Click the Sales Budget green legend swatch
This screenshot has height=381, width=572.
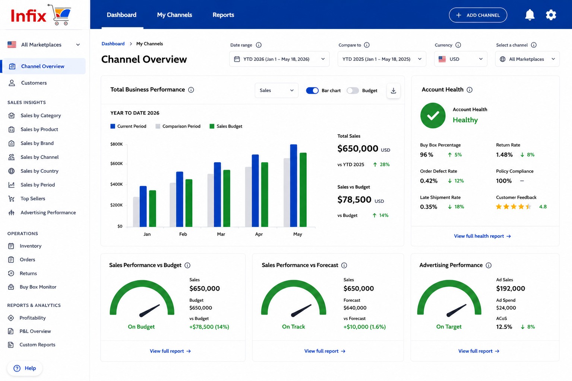click(212, 127)
